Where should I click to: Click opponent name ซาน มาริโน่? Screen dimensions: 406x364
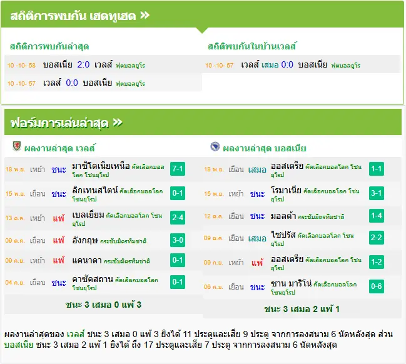coord(291,283)
